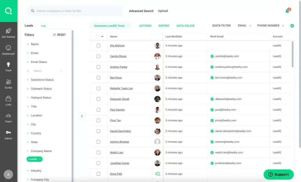Viewport: 301px width, 182px height.
Task: Open Advanced Search
Action: (141, 11)
